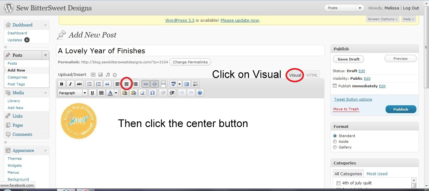Open editor help question mark icon

200,93
